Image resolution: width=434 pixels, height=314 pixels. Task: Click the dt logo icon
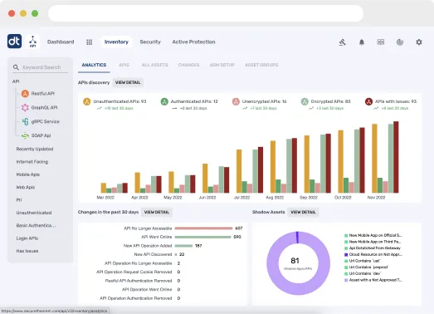[x=14, y=42]
